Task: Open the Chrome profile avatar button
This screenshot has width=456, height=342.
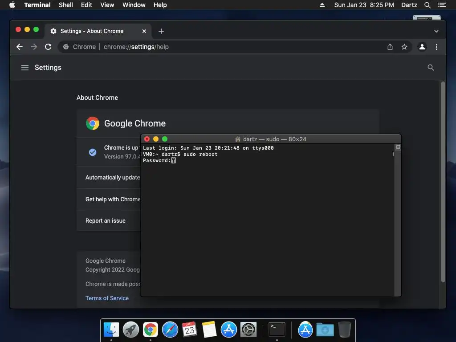Action: [422, 47]
